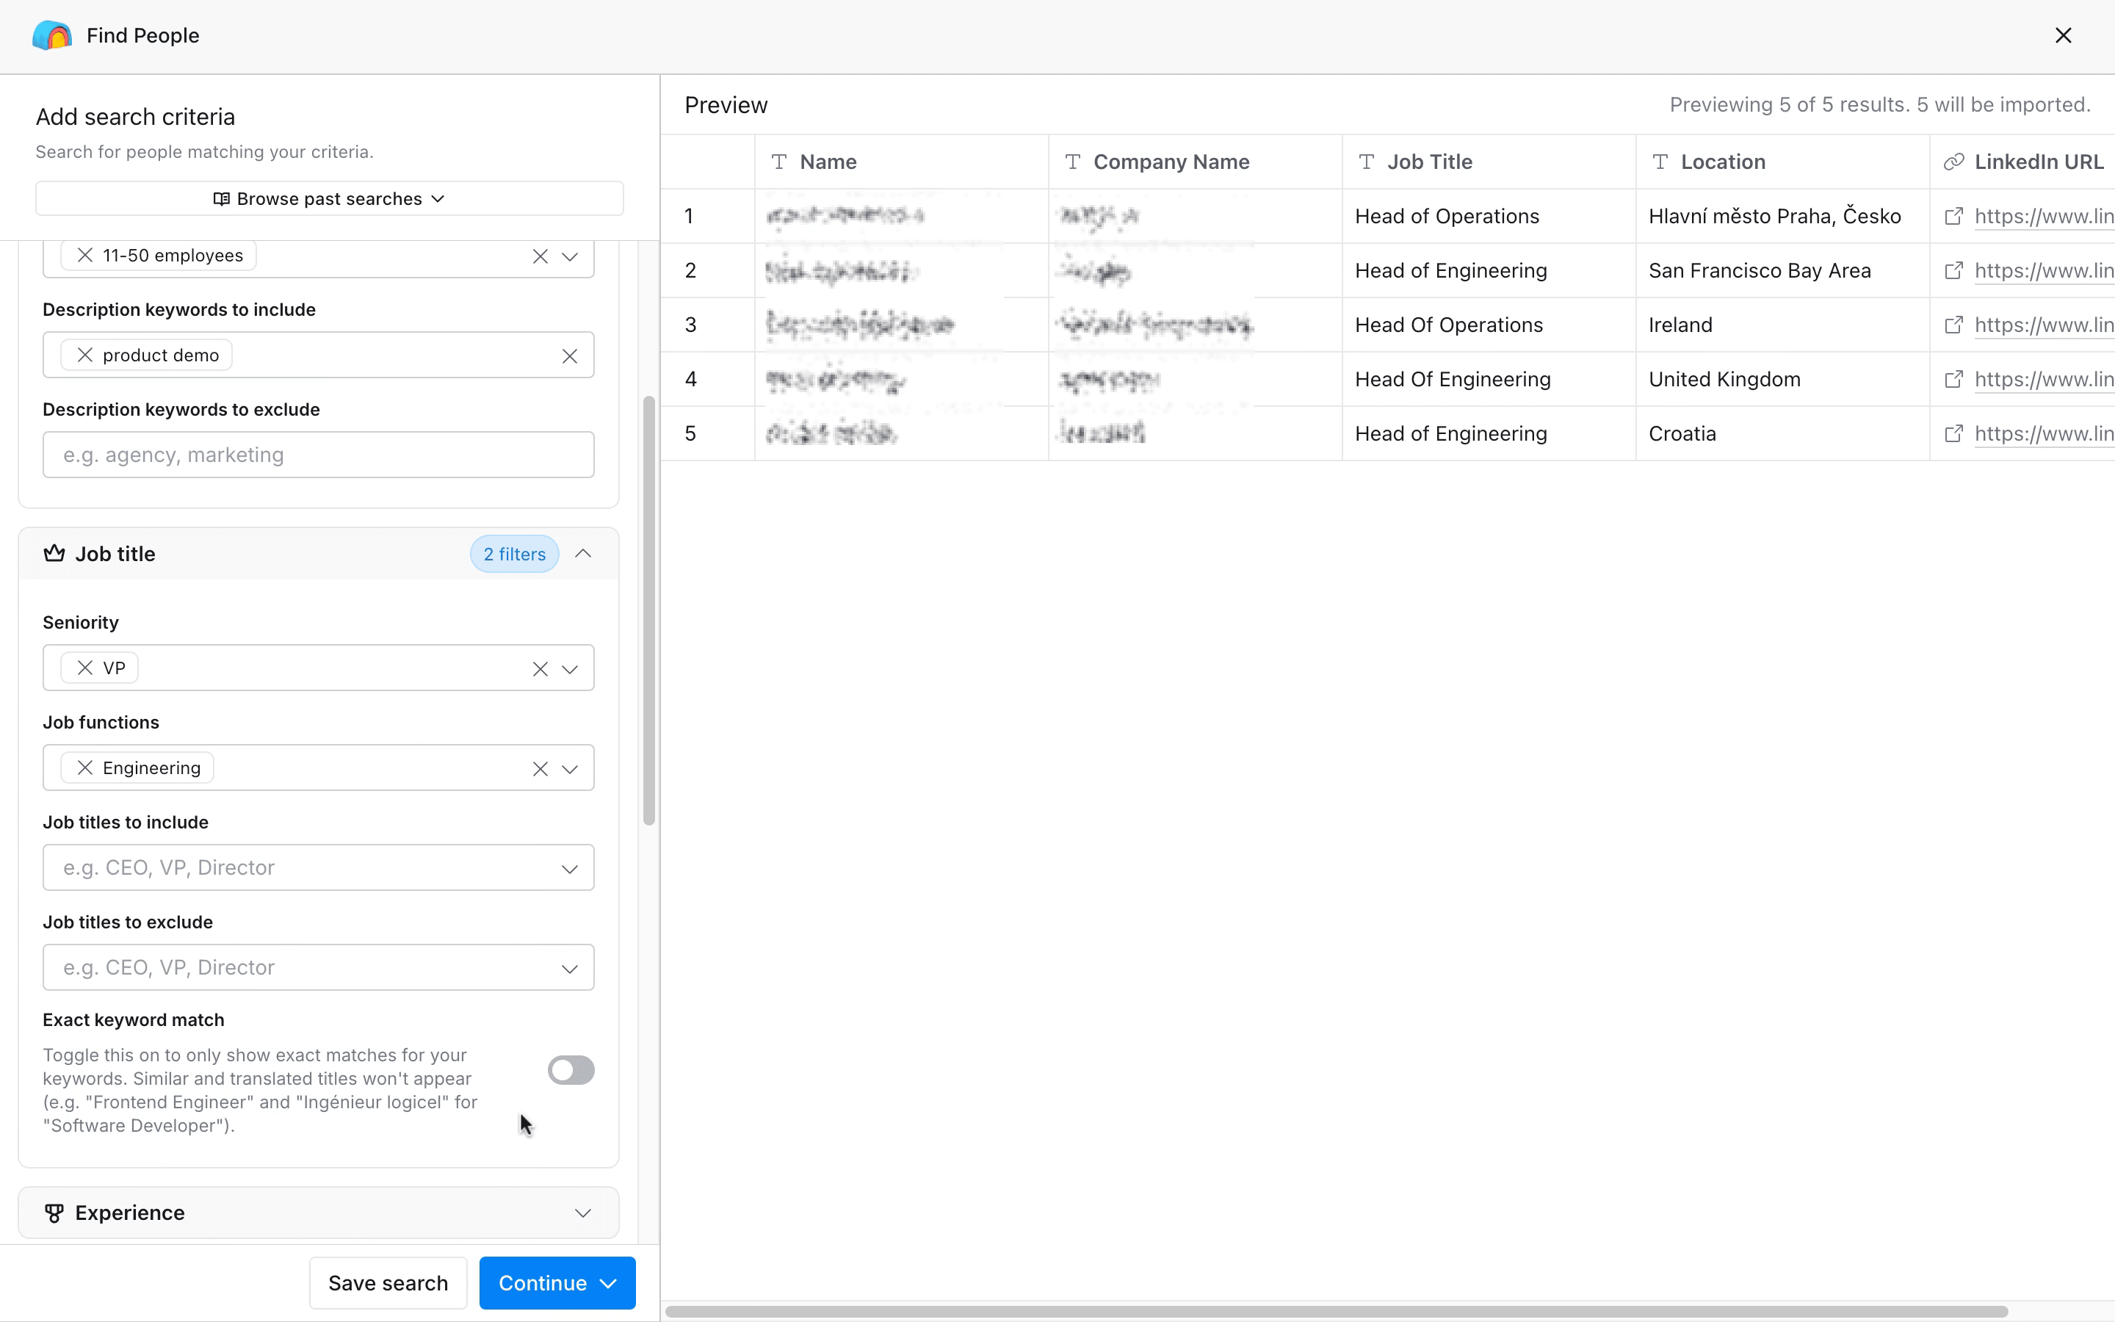The image size is (2115, 1322).
Task: Click the Job Title column text-type icon
Action: coord(1366,162)
